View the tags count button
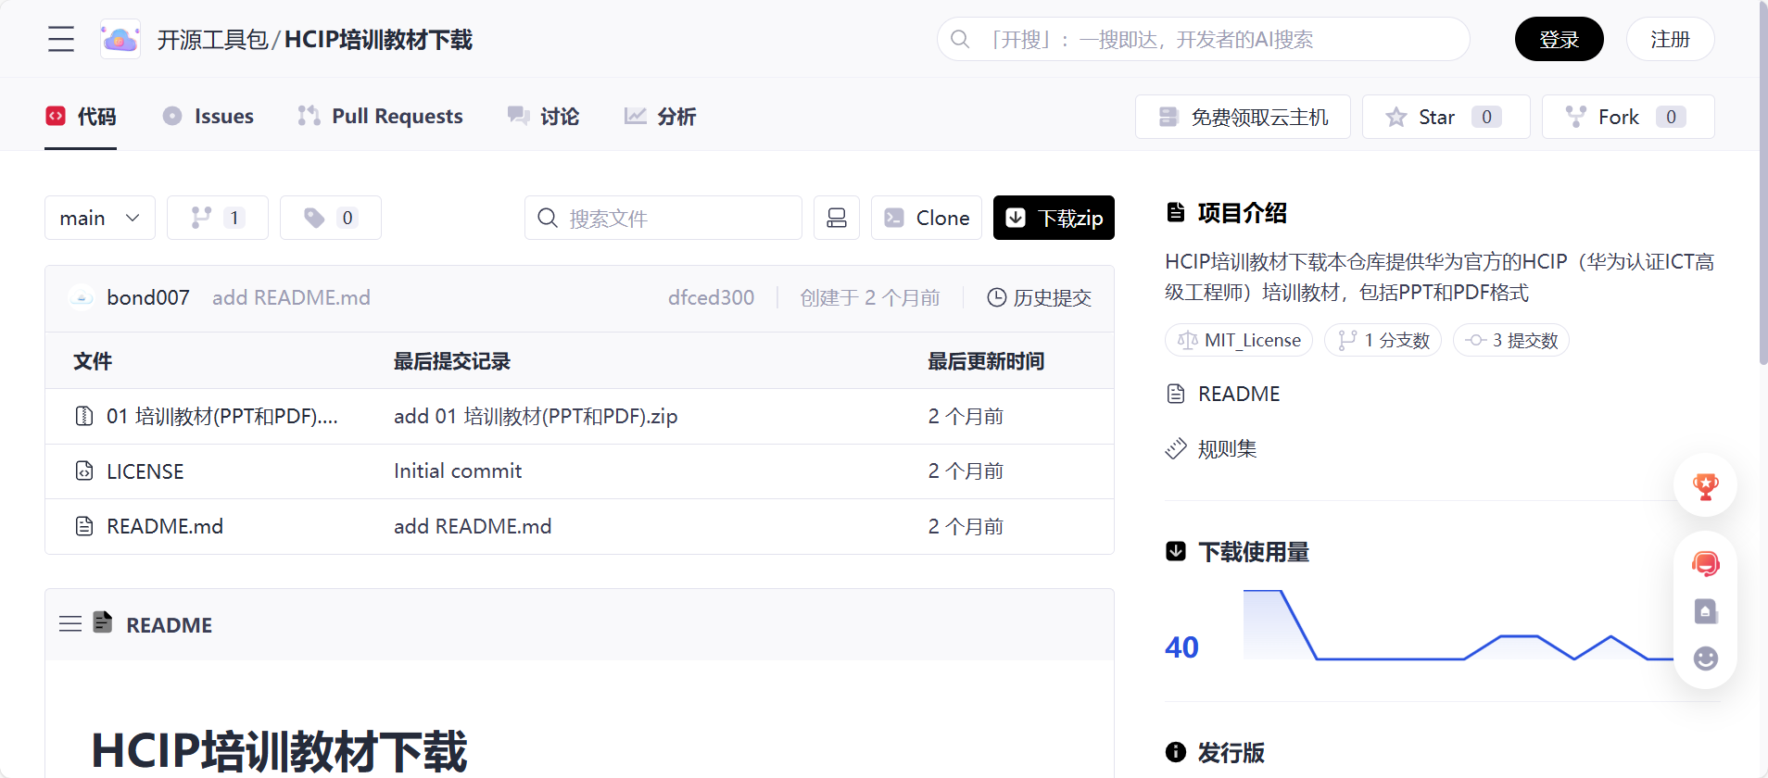 click(x=331, y=218)
